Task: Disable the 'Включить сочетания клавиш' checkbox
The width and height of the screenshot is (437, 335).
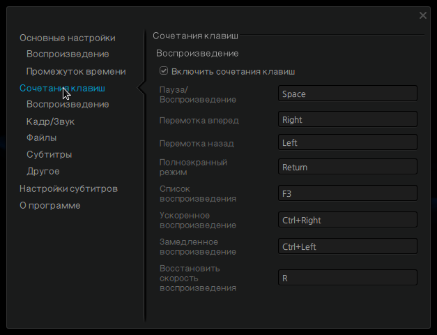Action: [164, 70]
